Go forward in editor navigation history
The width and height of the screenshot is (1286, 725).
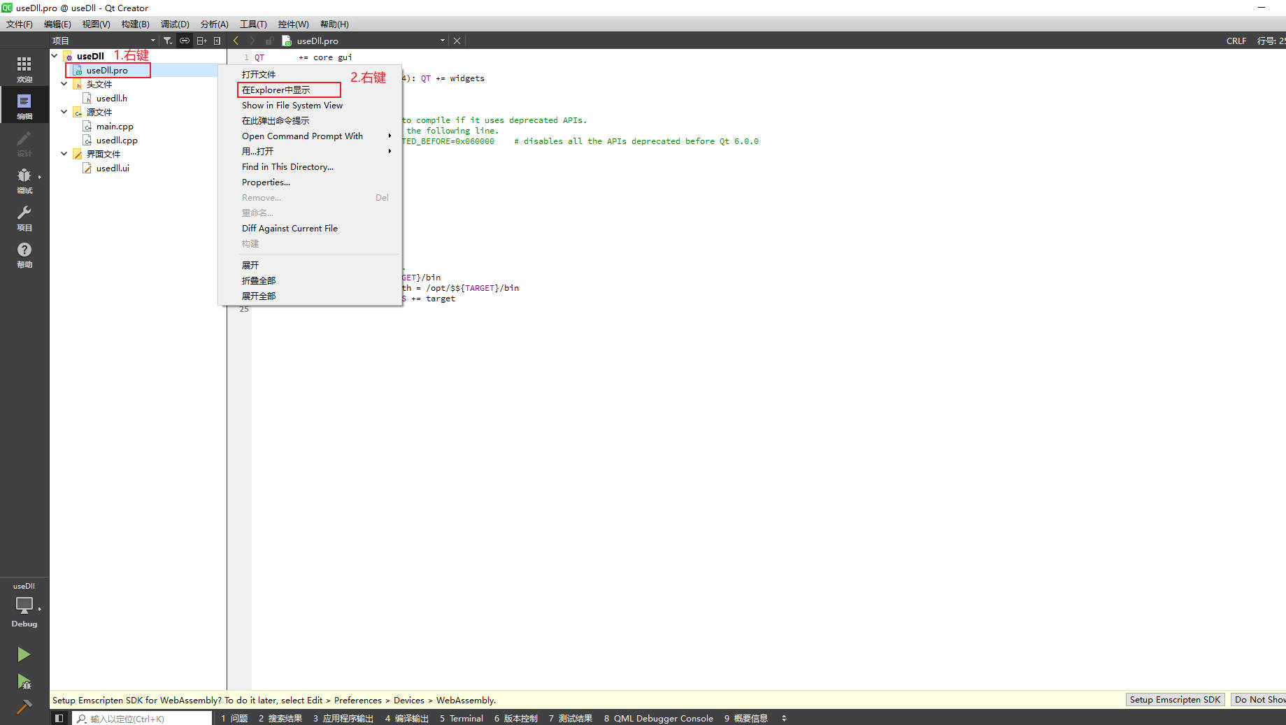point(252,41)
